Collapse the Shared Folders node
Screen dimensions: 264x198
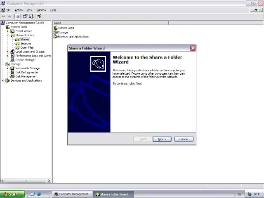7,35
